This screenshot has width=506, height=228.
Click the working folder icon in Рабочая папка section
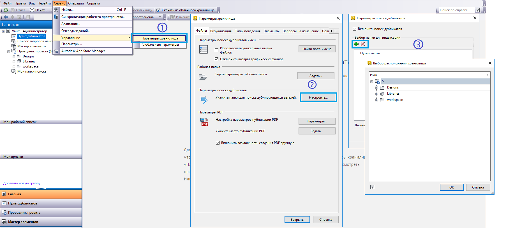pyautogui.click(x=203, y=77)
